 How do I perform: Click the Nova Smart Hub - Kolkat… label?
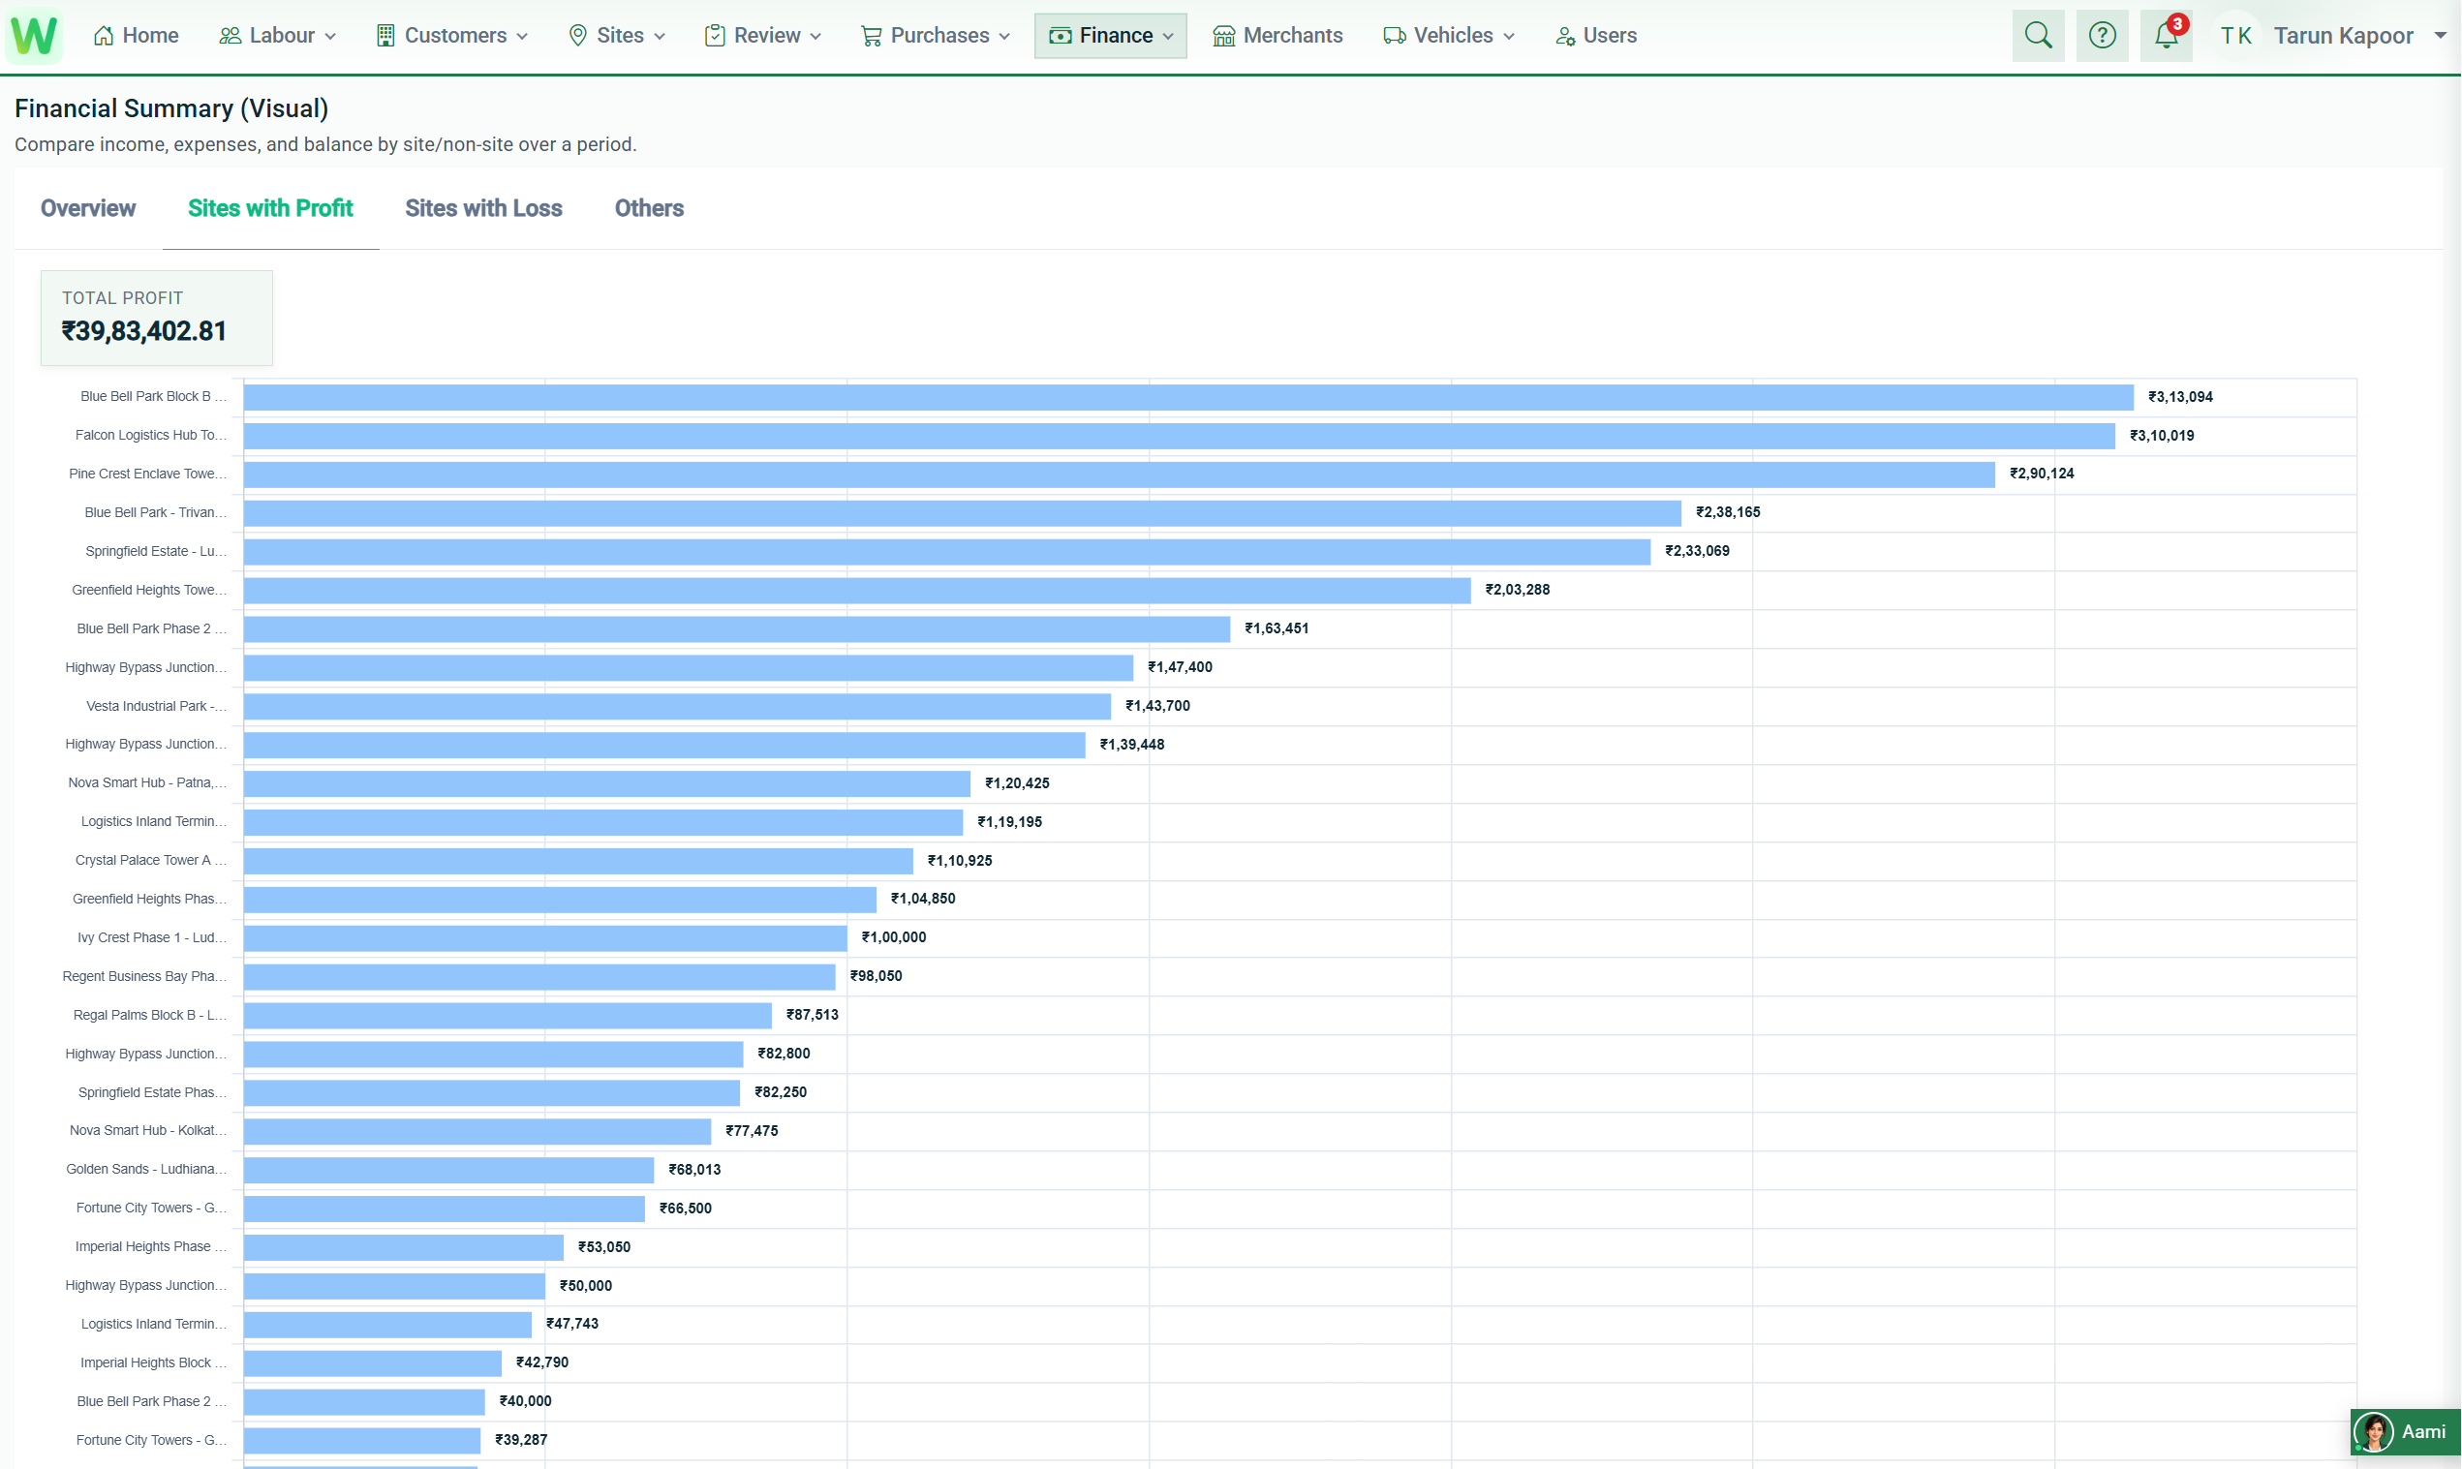coord(147,1130)
